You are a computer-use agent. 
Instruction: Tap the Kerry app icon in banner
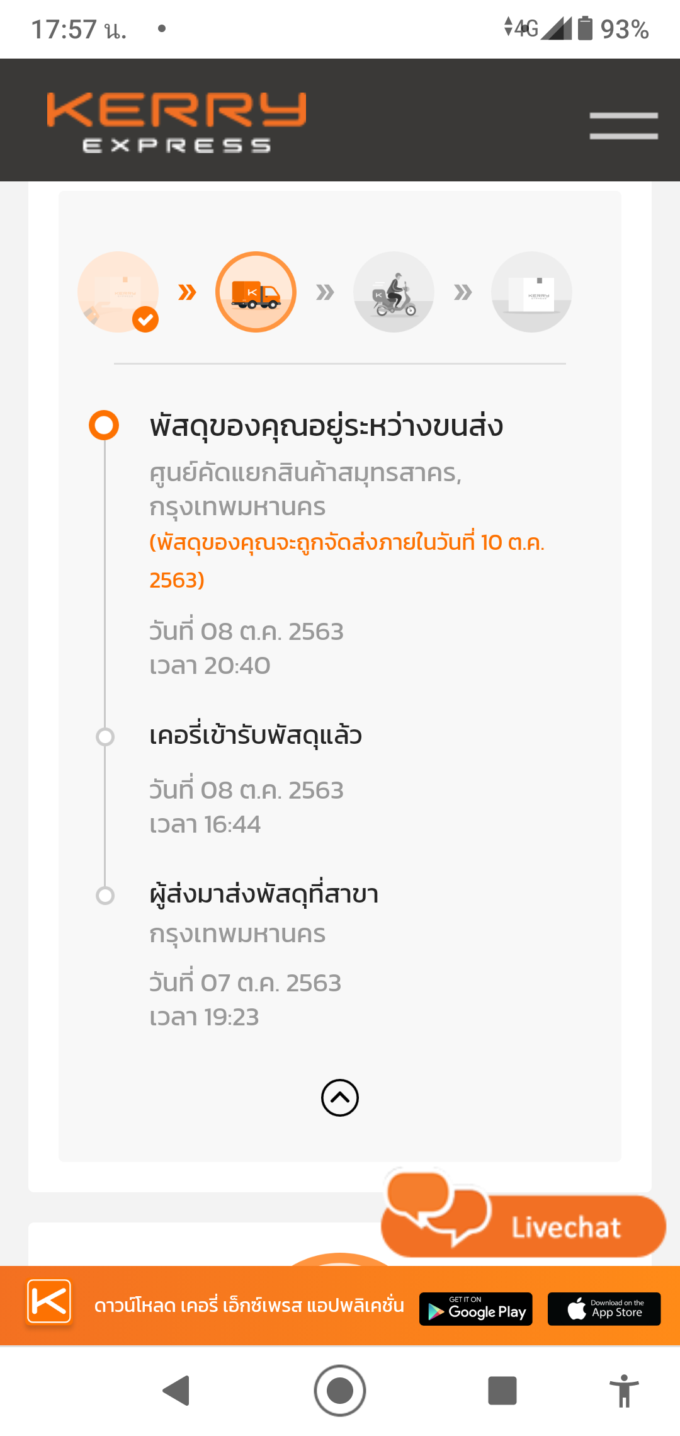pyautogui.click(x=49, y=1301)
